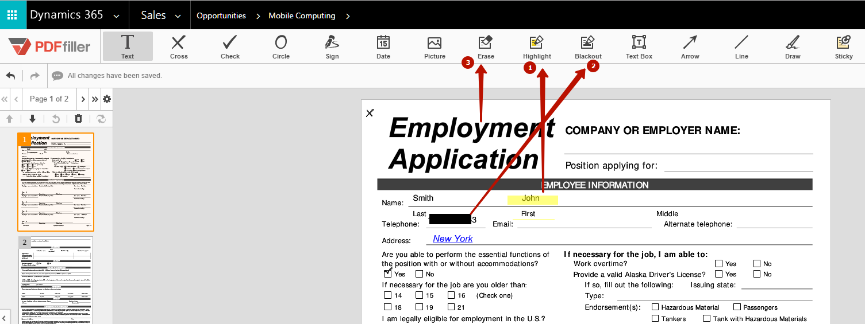Delete page with trash icon
The height and width of the screenshot is (324, 865).
click(78, 119)
